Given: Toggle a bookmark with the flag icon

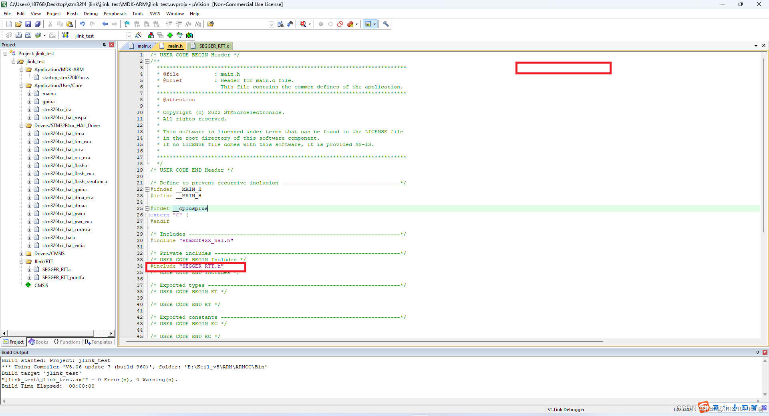Looking at the screenshot, I should 127,24.
